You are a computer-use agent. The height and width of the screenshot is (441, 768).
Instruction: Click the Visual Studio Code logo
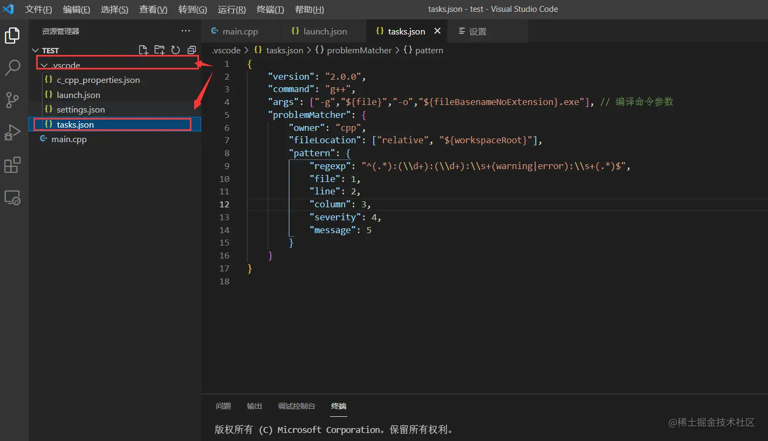pyautogui.click(x=9, y=9)
